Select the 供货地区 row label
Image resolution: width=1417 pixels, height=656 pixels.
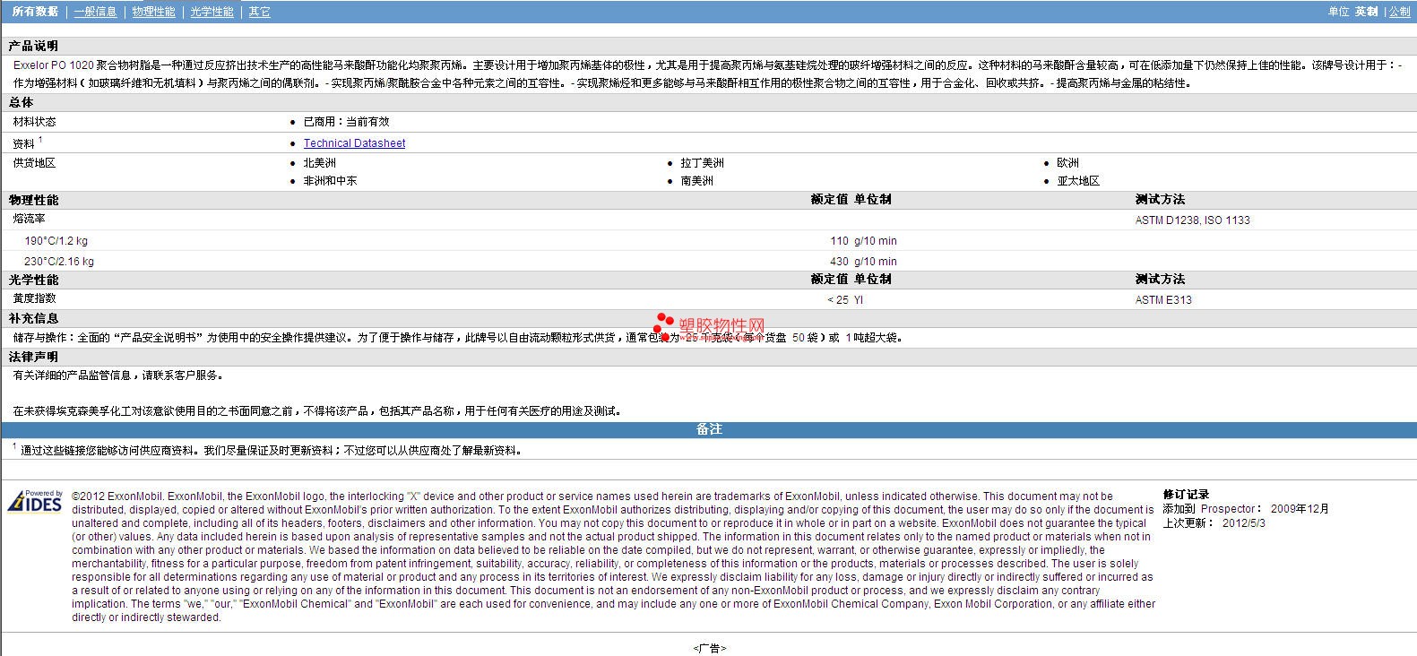click(34, 163)
